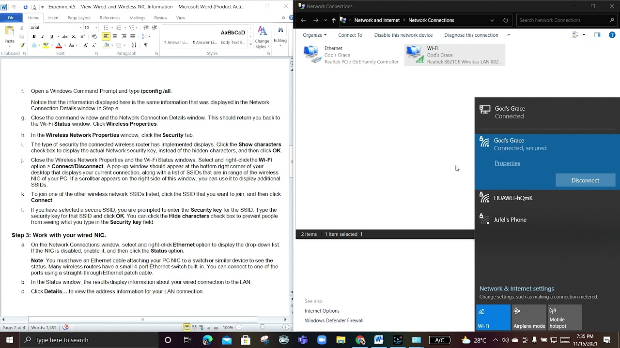Expand hidden toolbar commands chevron
The image size is (620, 348).
click(x=508, y=35)
